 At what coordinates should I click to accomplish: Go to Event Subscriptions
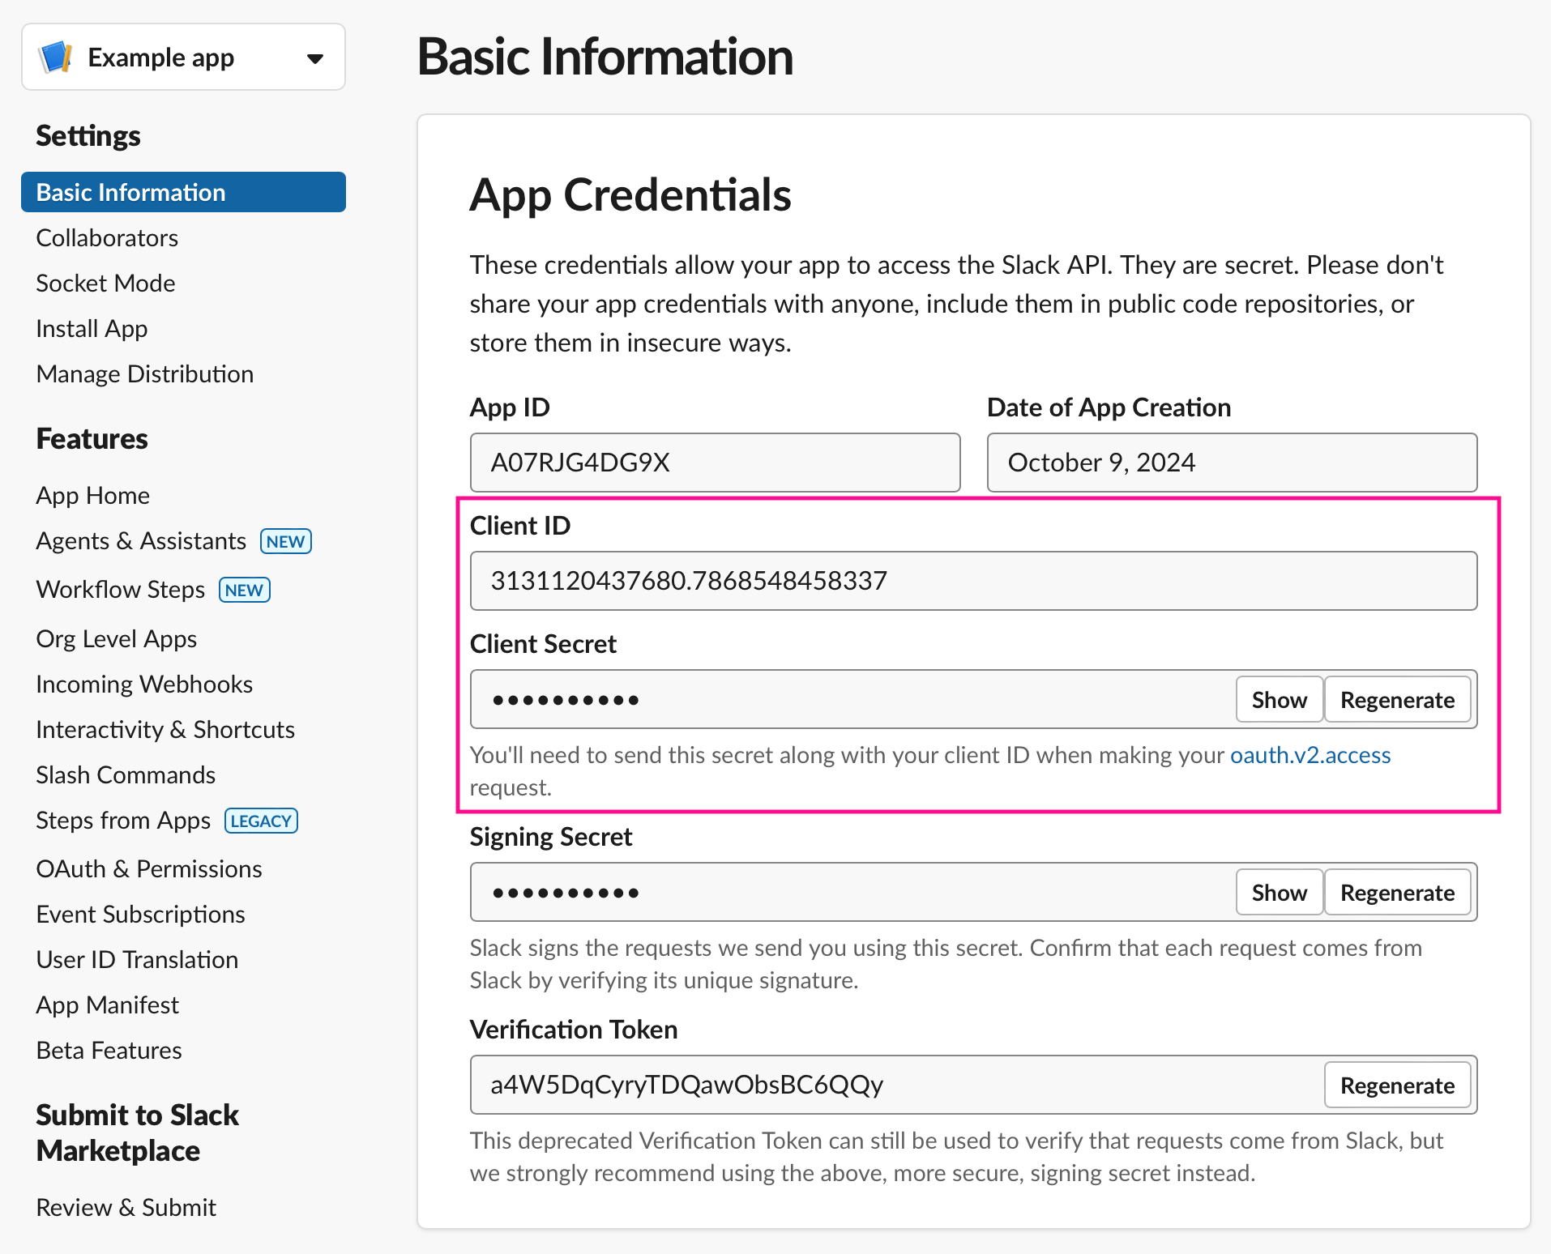(140, 915)
